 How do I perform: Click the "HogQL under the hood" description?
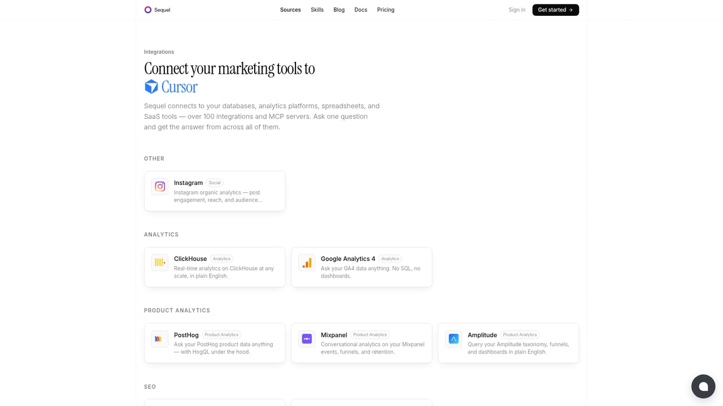click(223, 348)
